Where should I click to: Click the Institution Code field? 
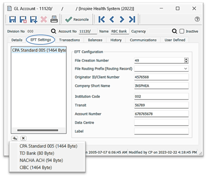coord(161,96)
